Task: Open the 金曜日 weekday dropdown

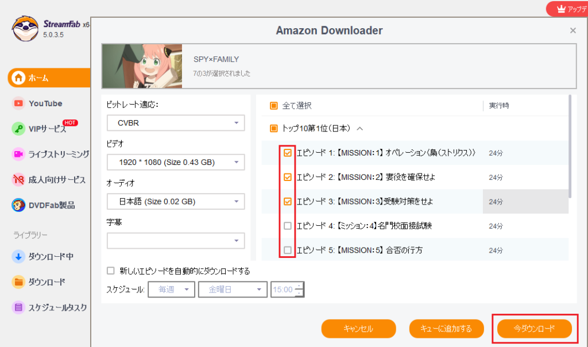Action: 233,290
